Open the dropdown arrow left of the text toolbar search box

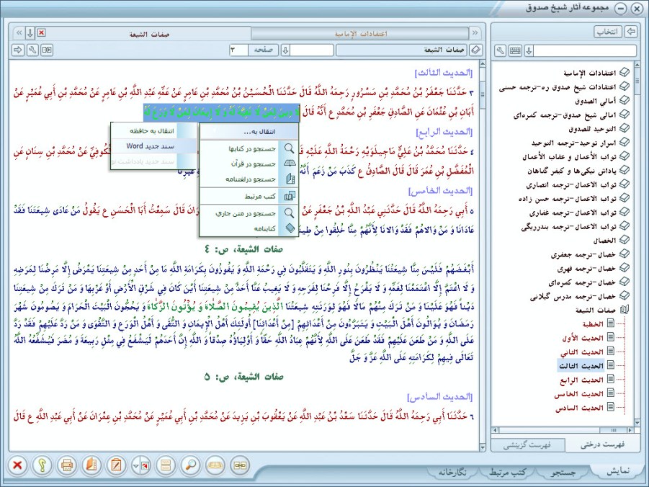[x=285, y=50]
